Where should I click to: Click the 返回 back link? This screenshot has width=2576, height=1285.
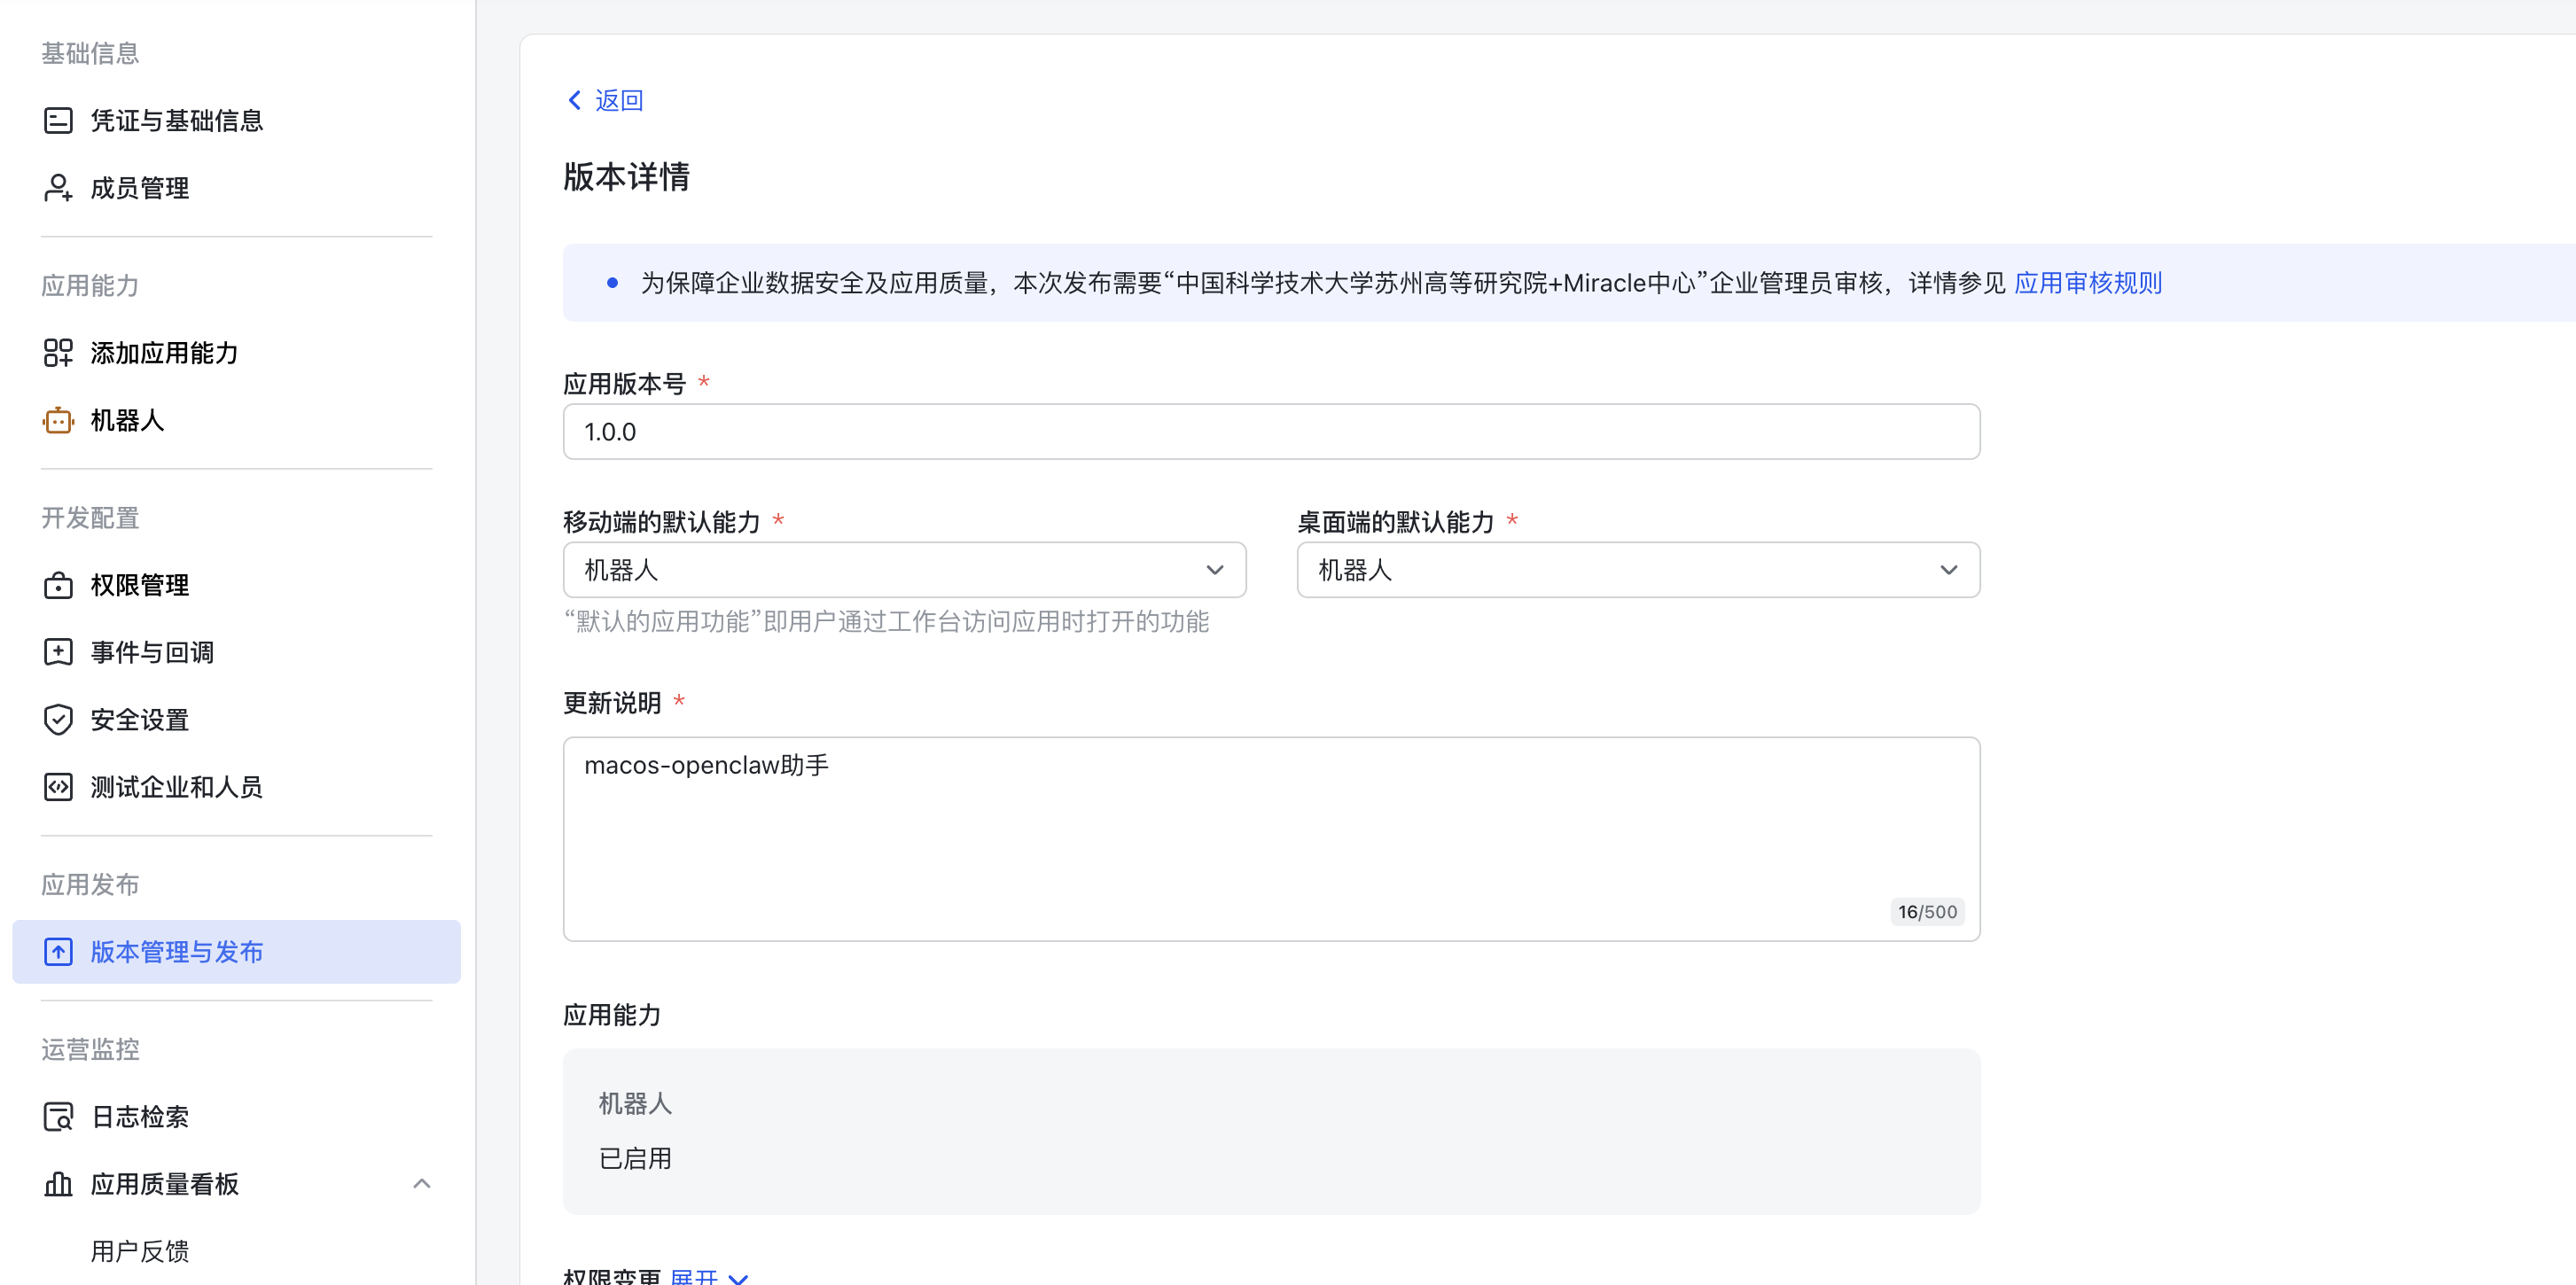coord(603,100)
